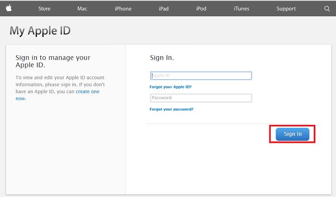Screen dimensions: 336x197
Task: Select iPad in the navigation bar
Action: click(164, 9)
